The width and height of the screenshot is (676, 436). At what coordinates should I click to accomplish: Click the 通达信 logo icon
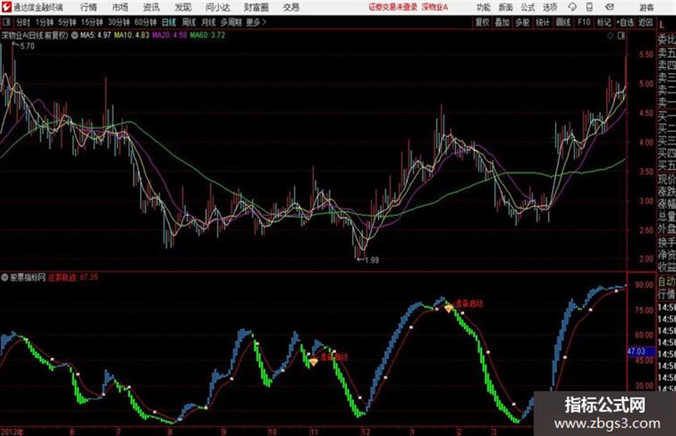[x=6, y=7]
